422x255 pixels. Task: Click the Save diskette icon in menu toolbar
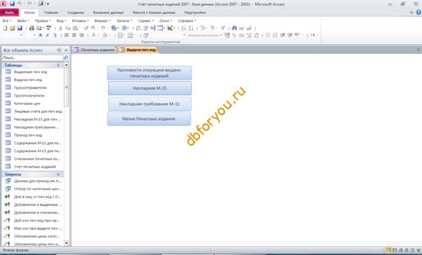[x=20, y=28]
